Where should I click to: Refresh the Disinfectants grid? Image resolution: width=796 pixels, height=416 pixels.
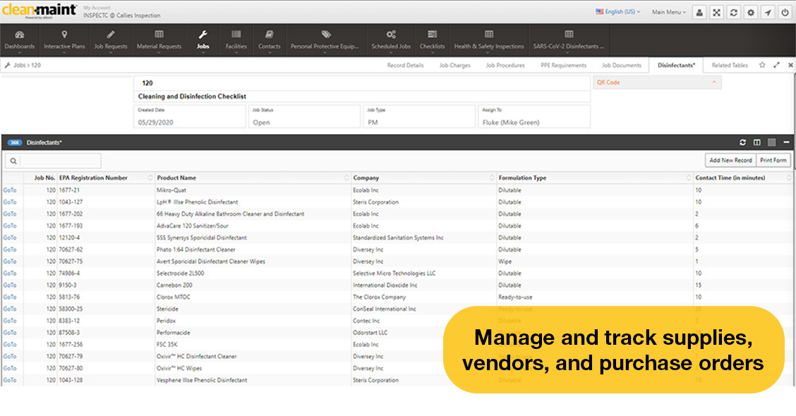pyautogui.click(x=742, y=142)
